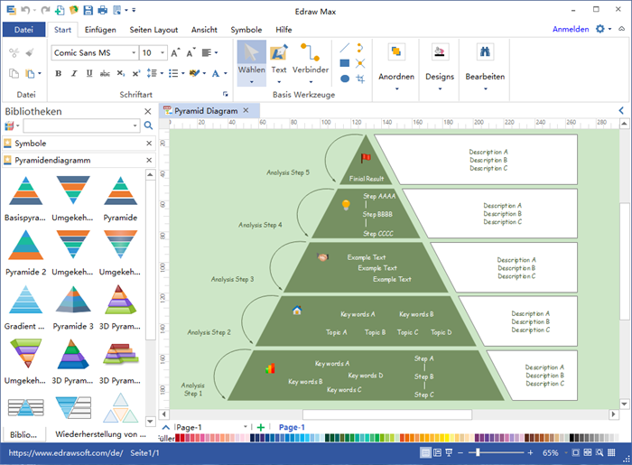Click the save icon in quick access toolbar
Viewport: 632px width, 465px height.
pyautogui.click(x=88, y=10)
